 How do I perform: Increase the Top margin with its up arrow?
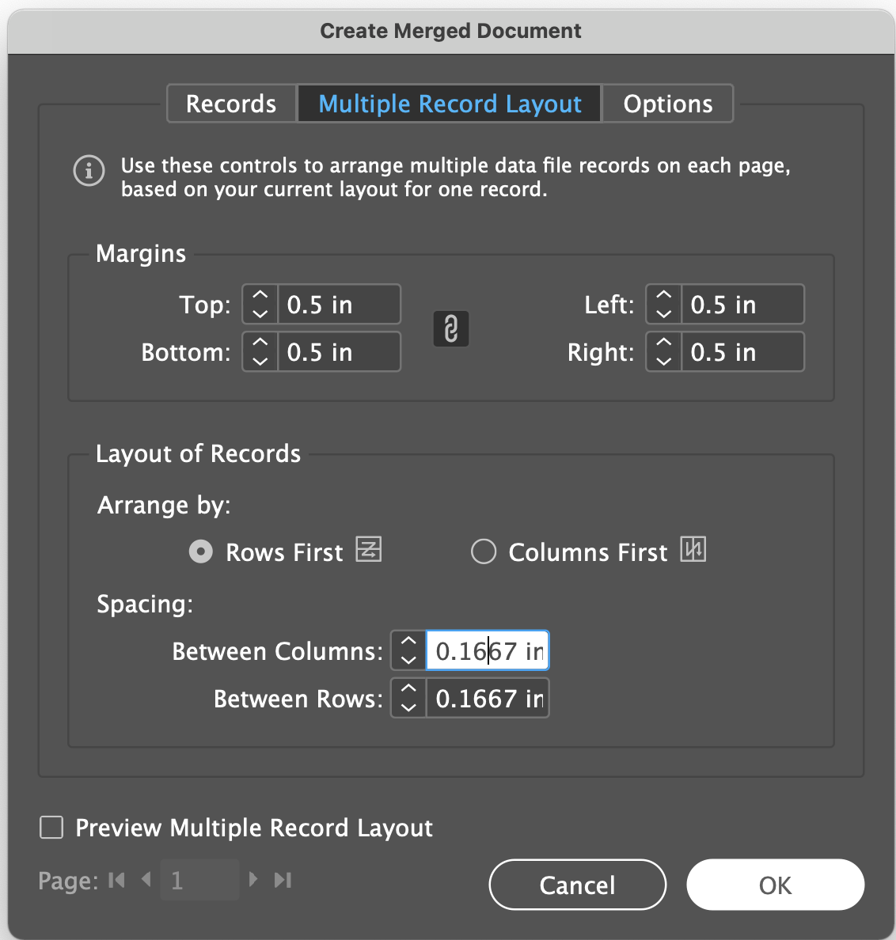pos(260,295)
